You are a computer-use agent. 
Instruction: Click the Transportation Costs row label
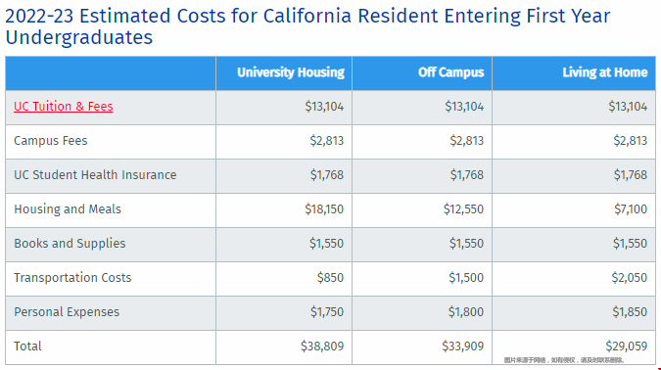point(72,278)
